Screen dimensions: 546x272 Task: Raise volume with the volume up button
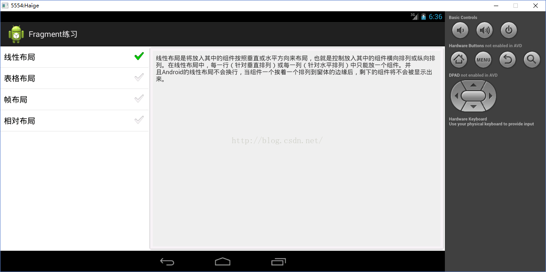[x=484, y=30]
